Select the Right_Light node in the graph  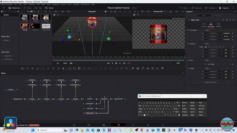(x=90, y=113)
